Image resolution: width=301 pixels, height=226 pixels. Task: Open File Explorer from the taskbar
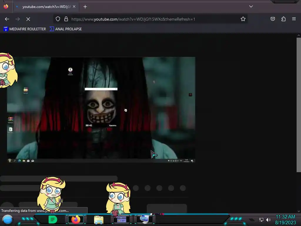point(99,220)
